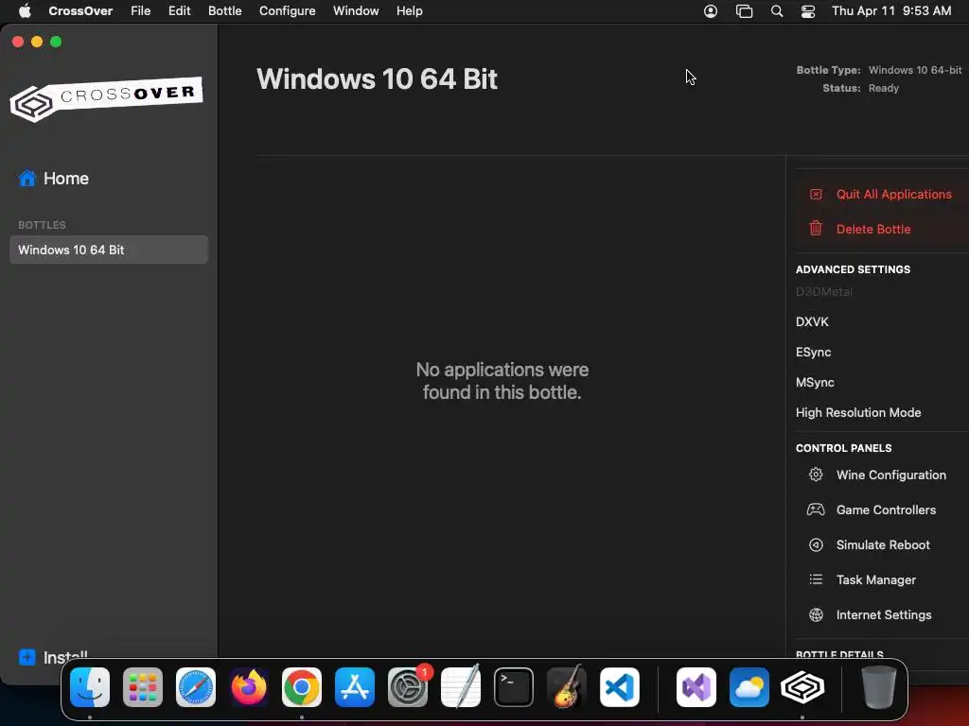Image resolution: width=969 pixels, height=726 pixels.
Task: Click the BOTTLES section header
Action: (42, 225)
